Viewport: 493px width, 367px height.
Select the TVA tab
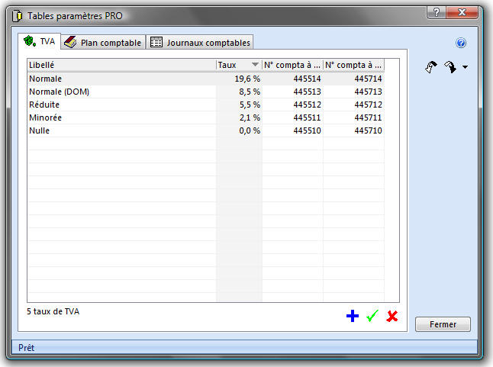tap(40, 42)
